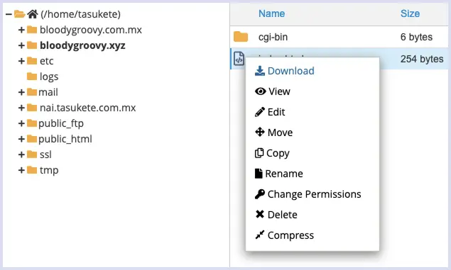451x270 pixels.
Task: Expand the etc folder
Action: pyautogui.click(x=21, y=61)
